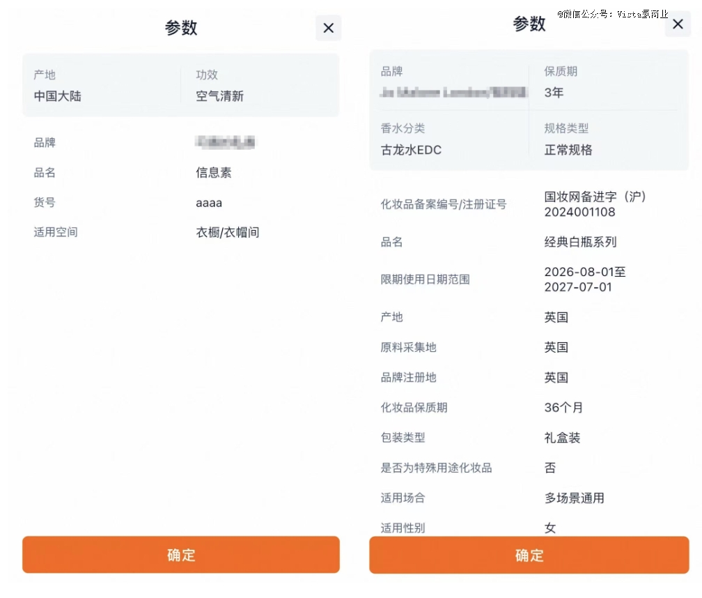Select the 正常规格 specification type value

pos(568,150)
